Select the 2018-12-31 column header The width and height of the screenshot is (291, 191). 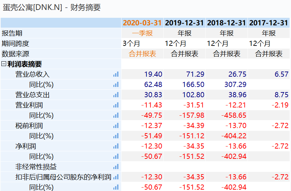[x=226, y=23]
